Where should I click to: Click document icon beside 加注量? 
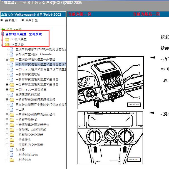click(12, 150)
